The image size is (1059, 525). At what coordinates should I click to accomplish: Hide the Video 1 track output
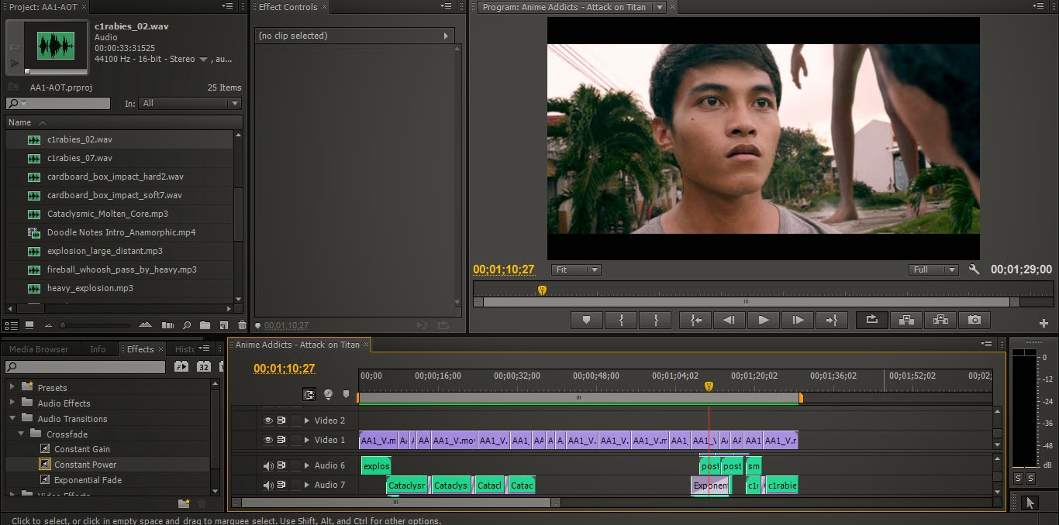(x=268, y=440)
